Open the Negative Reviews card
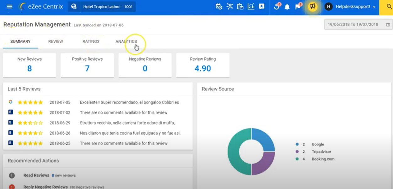Image resolution: width=393 pixels, height=189 pixels. pyautogui.click(x=145, y=65)
